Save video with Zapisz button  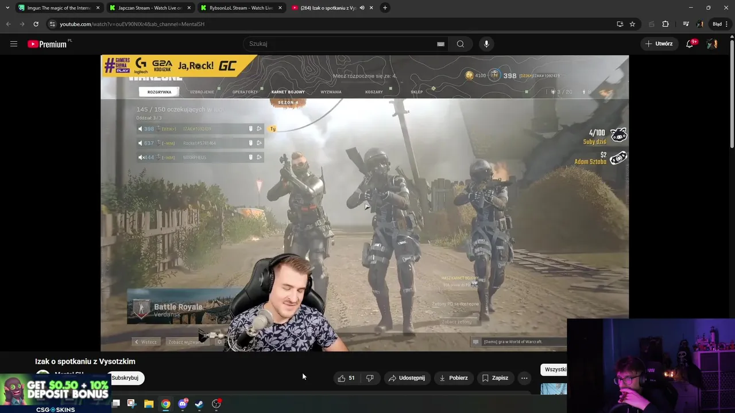[494, 378]
